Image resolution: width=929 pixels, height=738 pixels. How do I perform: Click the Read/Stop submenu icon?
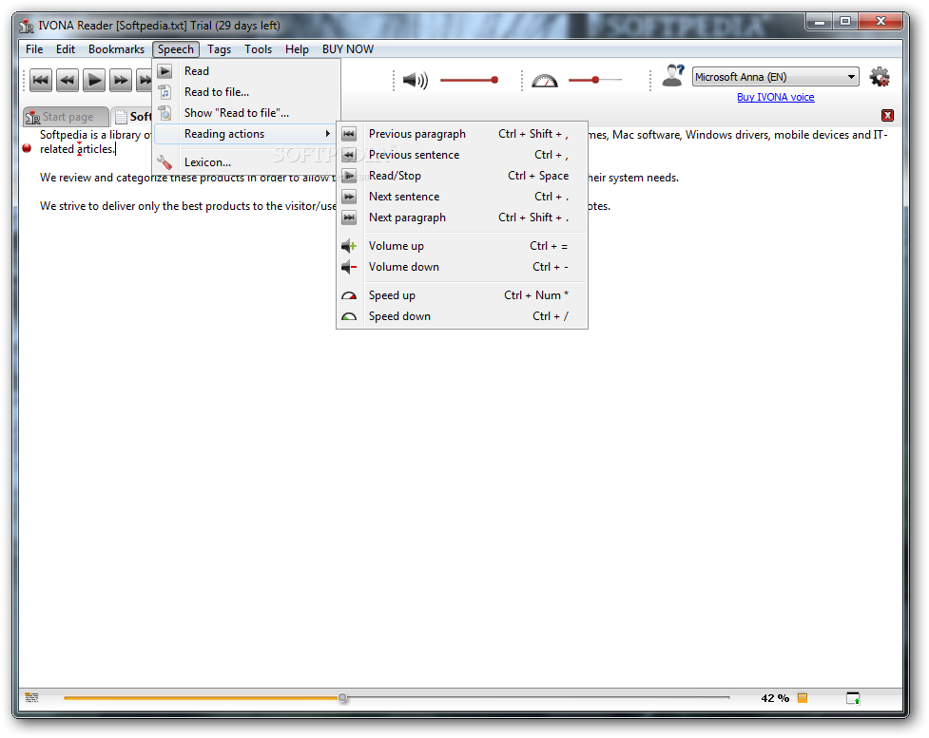click(x=350, y=176)
